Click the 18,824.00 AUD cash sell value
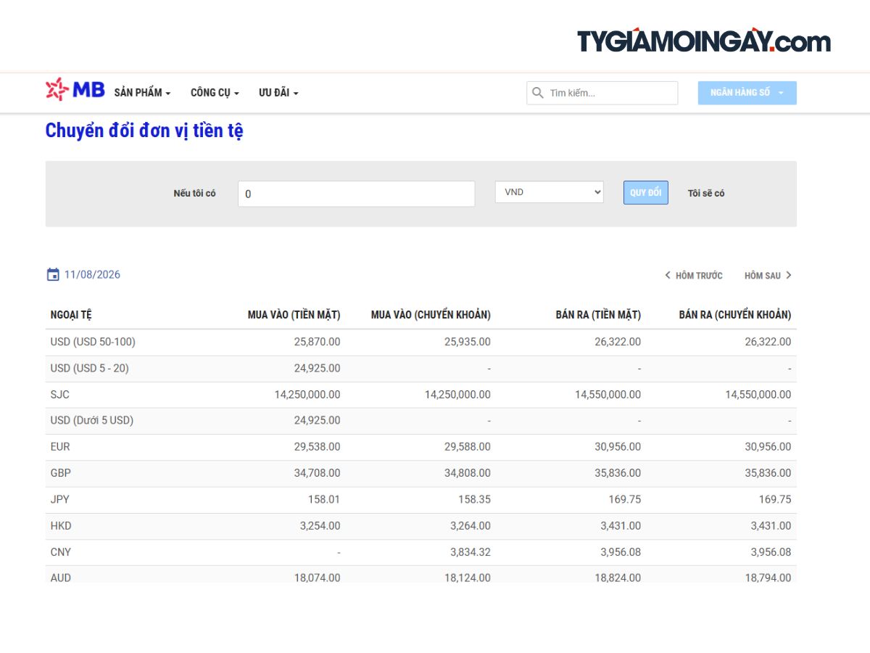 (x=618, y=578)
